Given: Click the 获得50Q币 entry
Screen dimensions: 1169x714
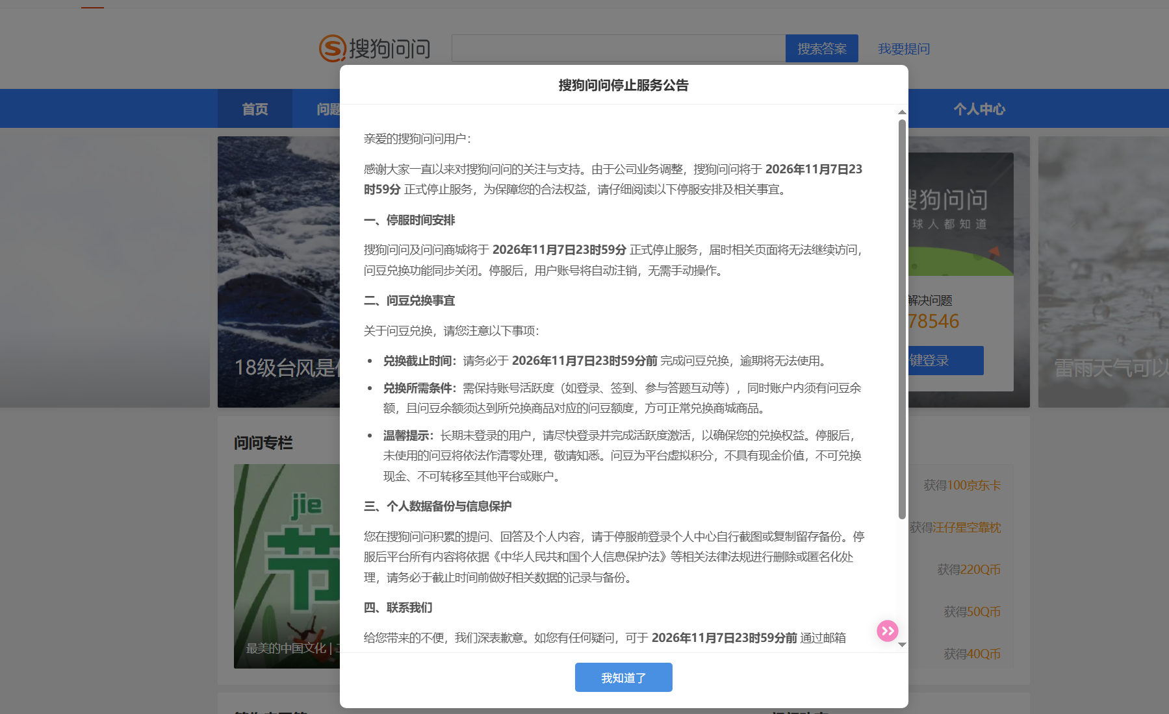Looking at the screenshot, I should [971, 611].
